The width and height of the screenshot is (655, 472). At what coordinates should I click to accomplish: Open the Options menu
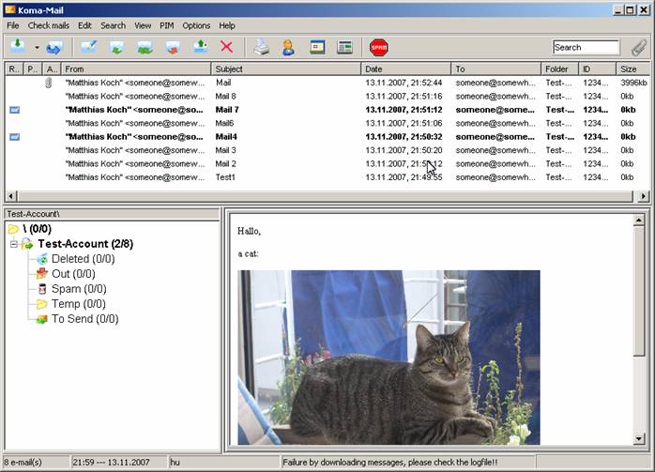(196, 25)
